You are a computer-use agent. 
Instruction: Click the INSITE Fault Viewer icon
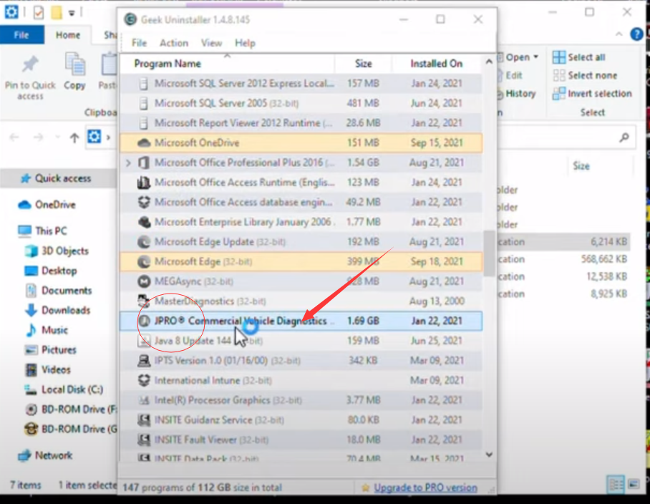(x=144, y=440)
